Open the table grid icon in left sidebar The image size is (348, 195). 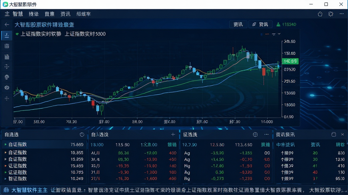click(x=7, y=46)
